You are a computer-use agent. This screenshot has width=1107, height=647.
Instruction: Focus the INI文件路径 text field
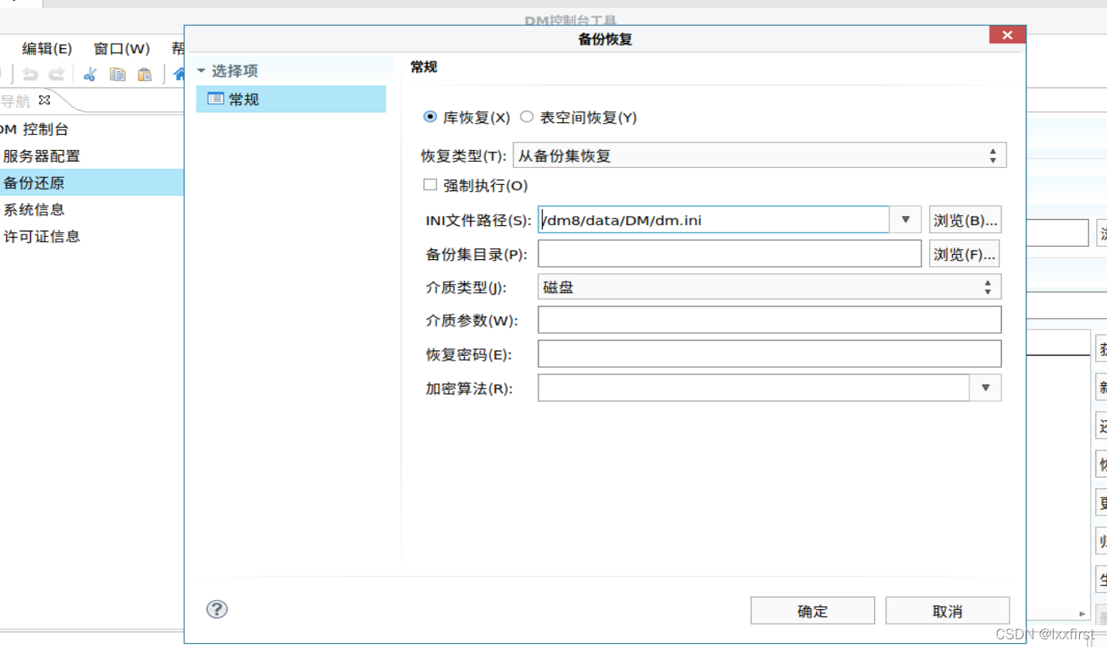(713, 220)
